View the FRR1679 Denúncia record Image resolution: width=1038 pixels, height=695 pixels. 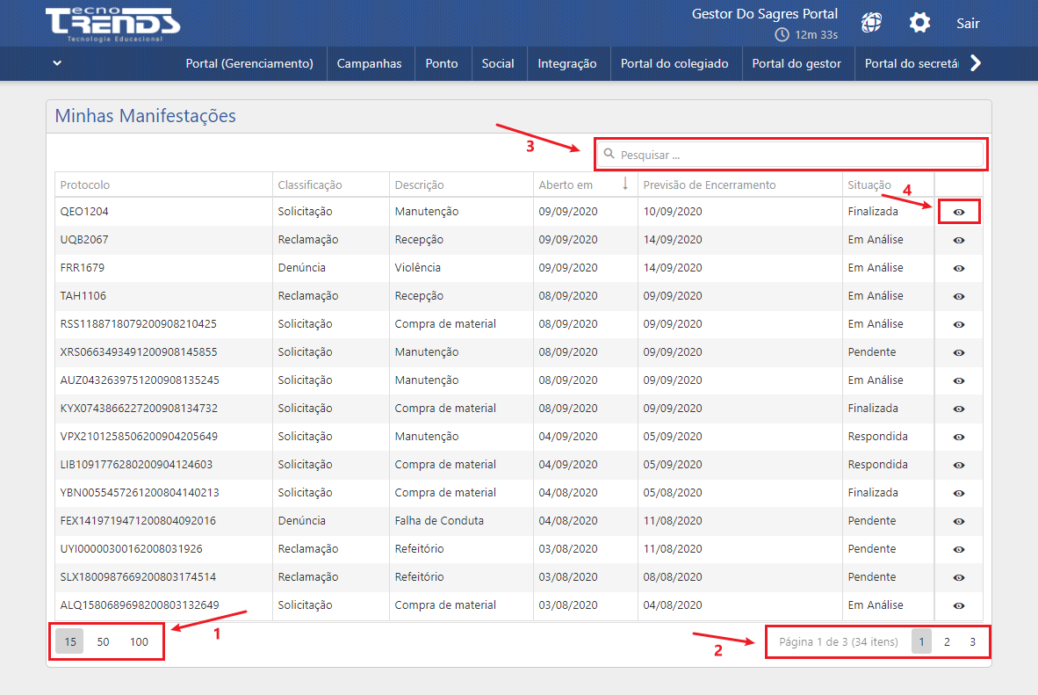[x=958, y=268]
